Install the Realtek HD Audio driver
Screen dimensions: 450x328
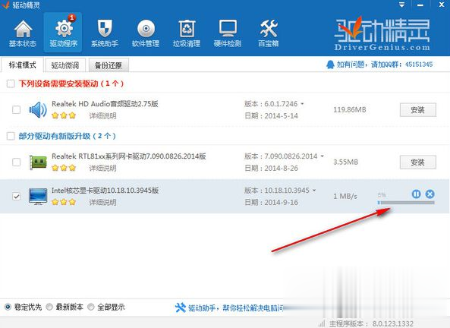coord(418,110)
